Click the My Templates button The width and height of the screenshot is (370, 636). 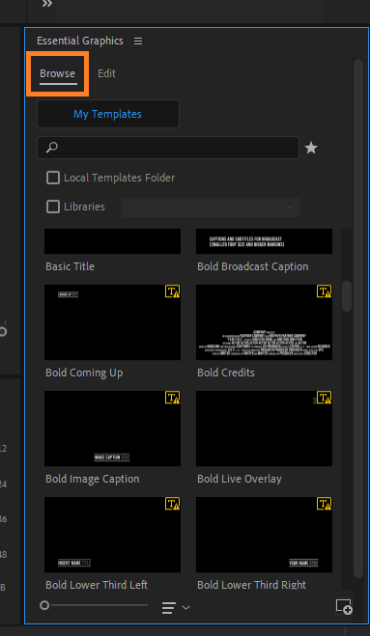[108, 114]
